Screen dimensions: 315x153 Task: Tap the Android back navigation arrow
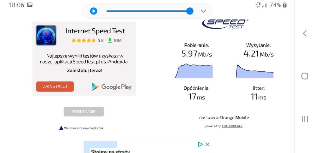305,33
